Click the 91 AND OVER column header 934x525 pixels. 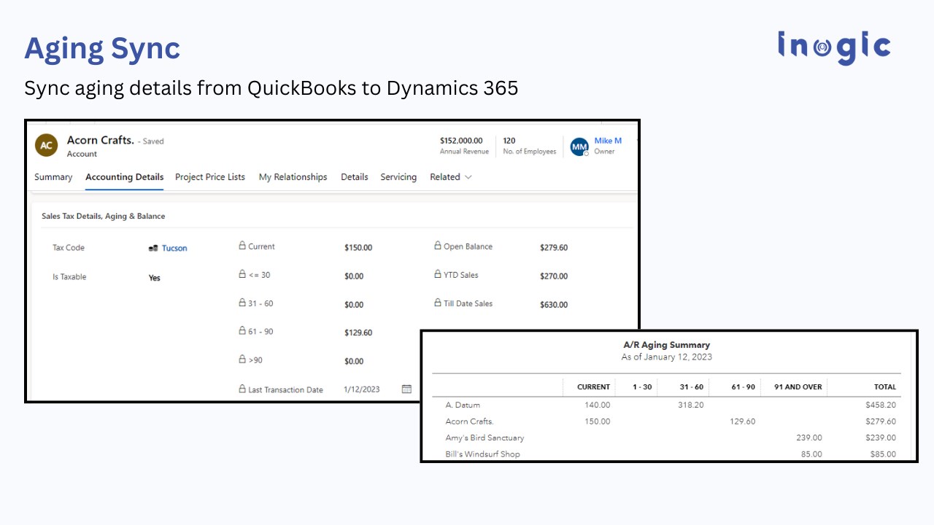(798, 387)
